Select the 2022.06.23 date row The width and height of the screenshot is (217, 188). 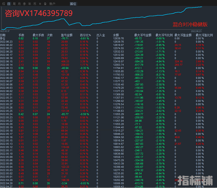tap(6, 42)
